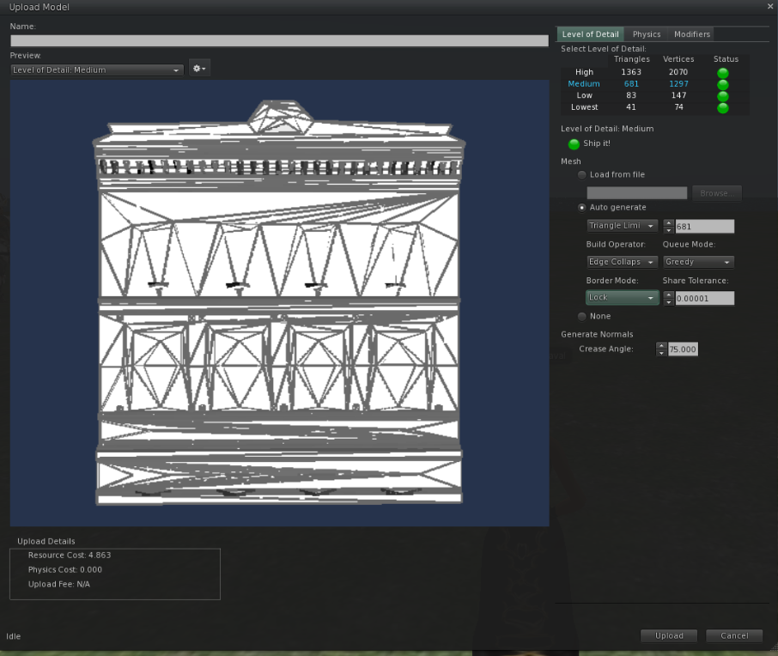The image size is (778, 656).
Task: Select the Load from file radio button
Action: point(582,175)
